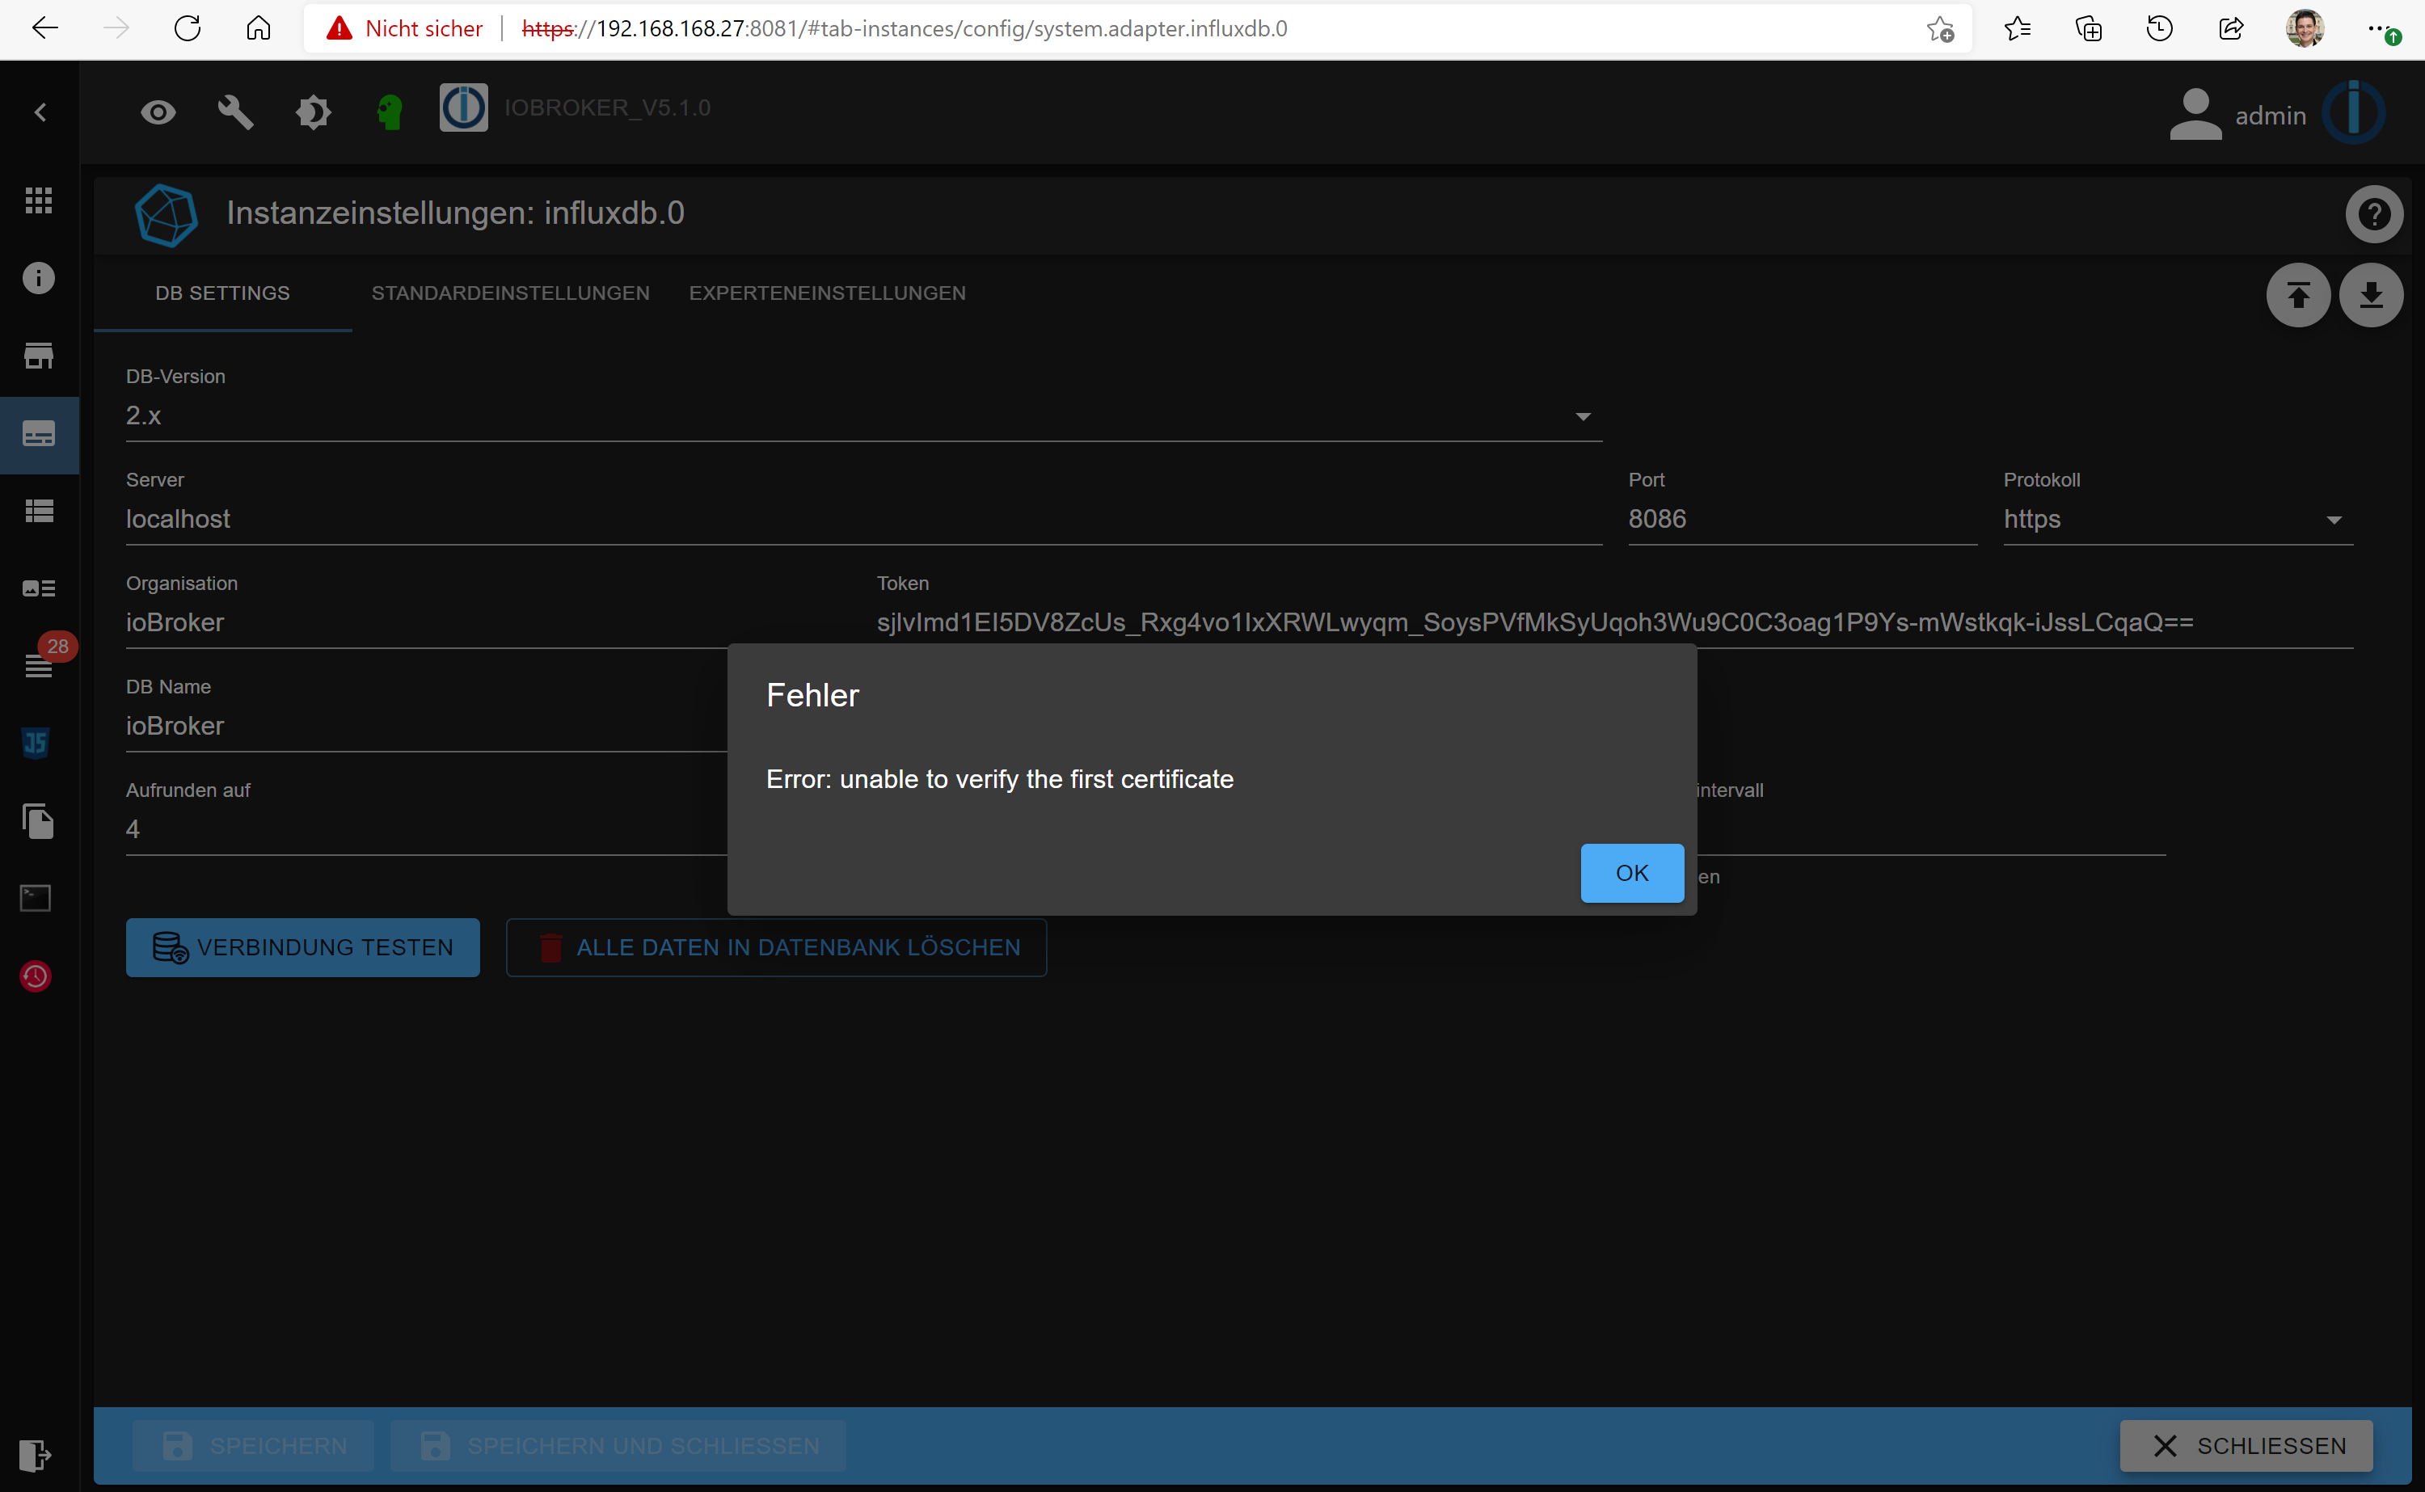Toggle expert mode with the eye icon
The width and height of the screenshot is (2425, 1492).
pos(158,112)
